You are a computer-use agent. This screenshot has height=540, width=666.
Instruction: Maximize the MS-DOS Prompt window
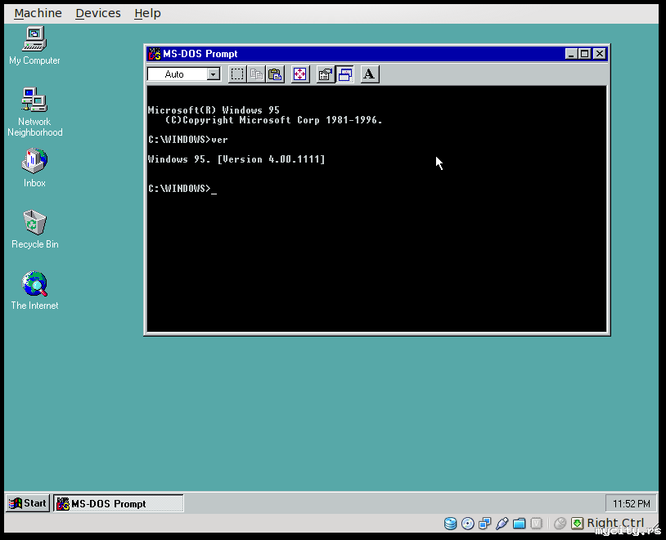(x=584, y=54)
